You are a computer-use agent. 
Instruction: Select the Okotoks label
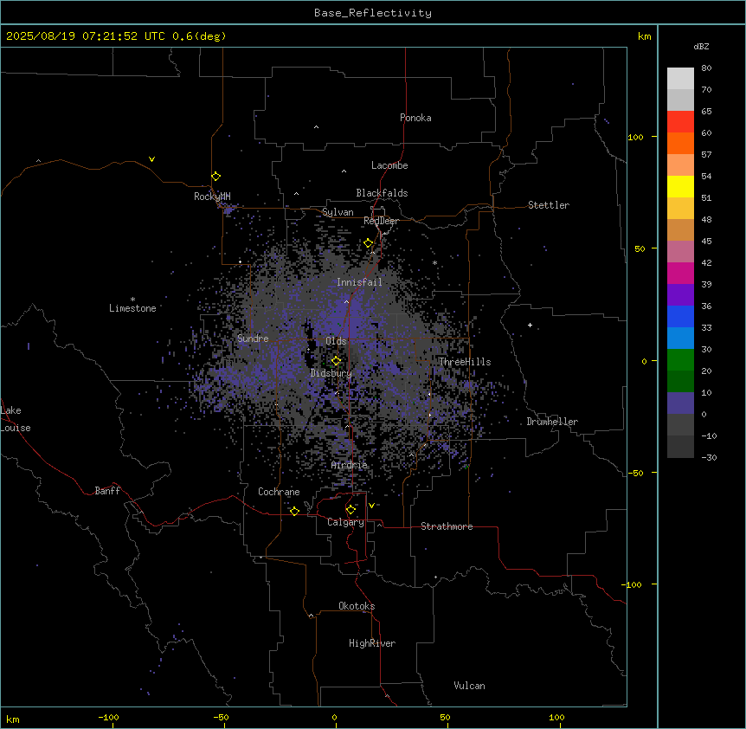357,606
